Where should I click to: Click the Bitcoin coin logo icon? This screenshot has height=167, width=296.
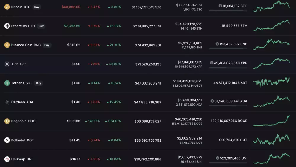7,7
